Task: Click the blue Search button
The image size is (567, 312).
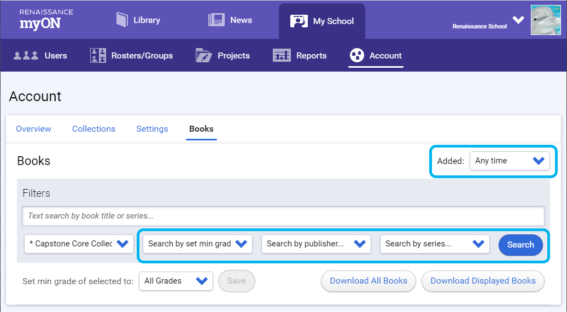Action: [521, 245]
